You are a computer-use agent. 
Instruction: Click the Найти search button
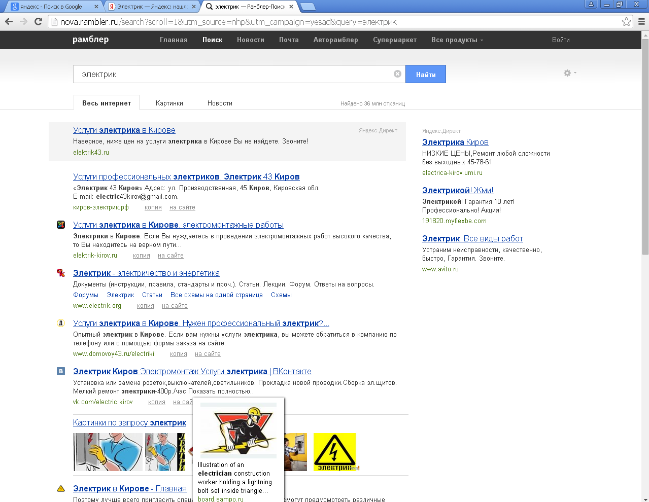[x=426, y=74]
